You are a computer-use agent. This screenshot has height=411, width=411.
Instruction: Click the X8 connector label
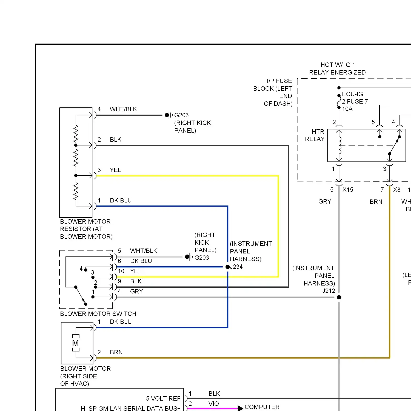[x=397, y=190]
